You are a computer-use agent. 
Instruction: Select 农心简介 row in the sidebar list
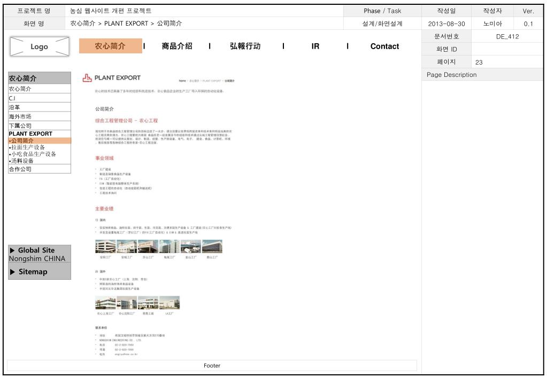click(40, 89)
